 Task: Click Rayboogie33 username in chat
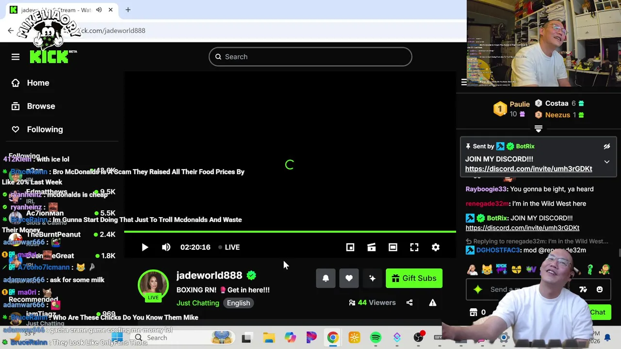tap(486, 189)
